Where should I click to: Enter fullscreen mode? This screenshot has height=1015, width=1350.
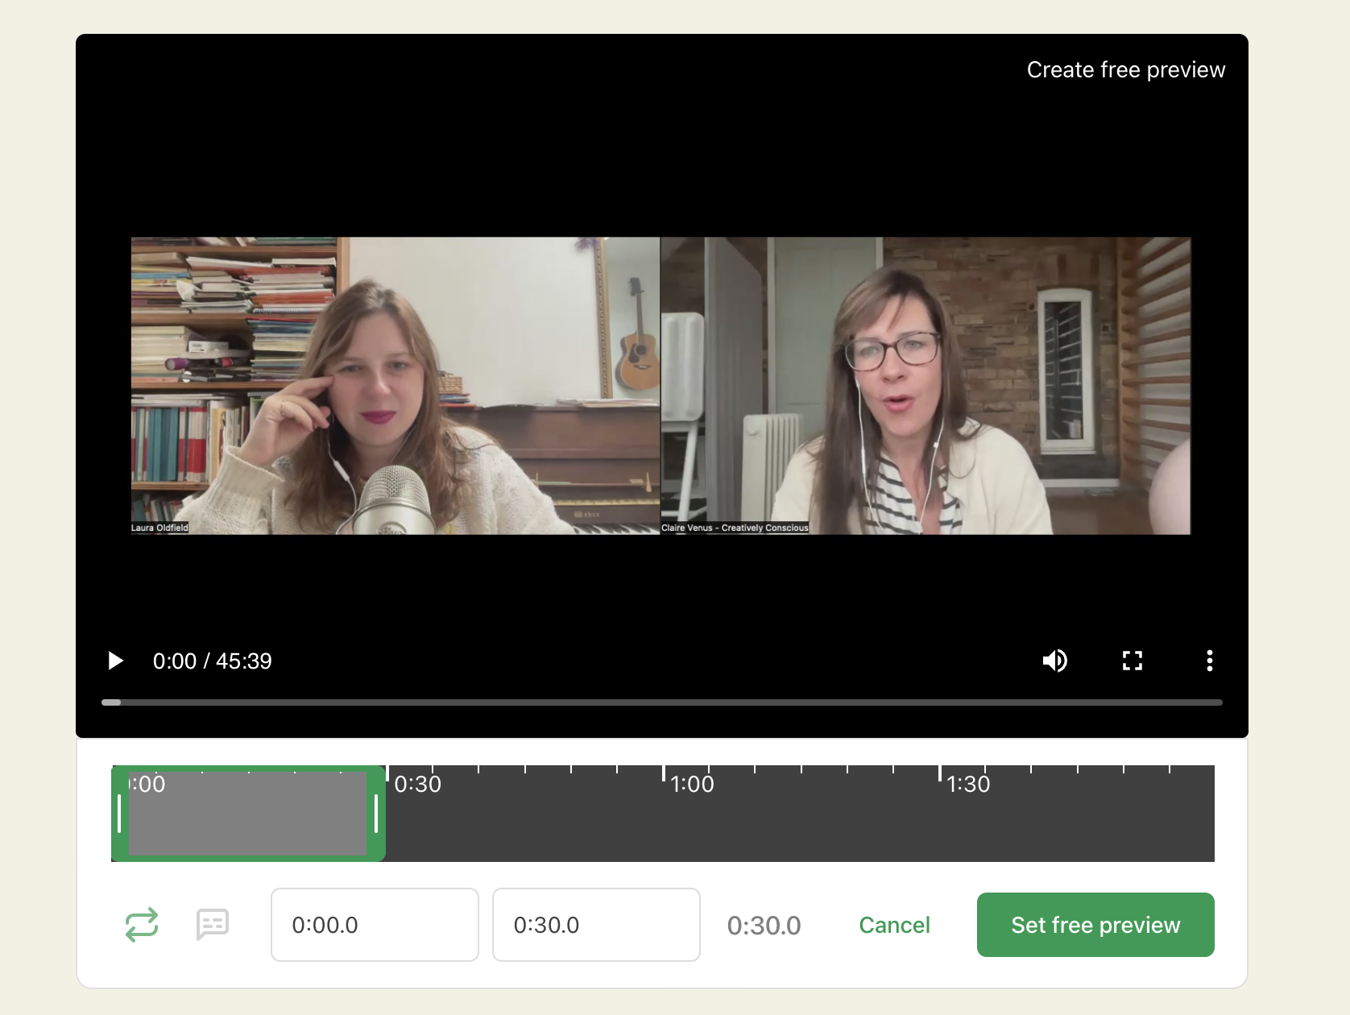click(x=1133, y=661)
